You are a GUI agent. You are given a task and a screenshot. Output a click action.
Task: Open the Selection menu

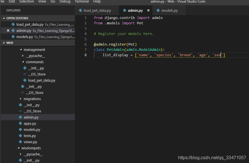point(27,1)
